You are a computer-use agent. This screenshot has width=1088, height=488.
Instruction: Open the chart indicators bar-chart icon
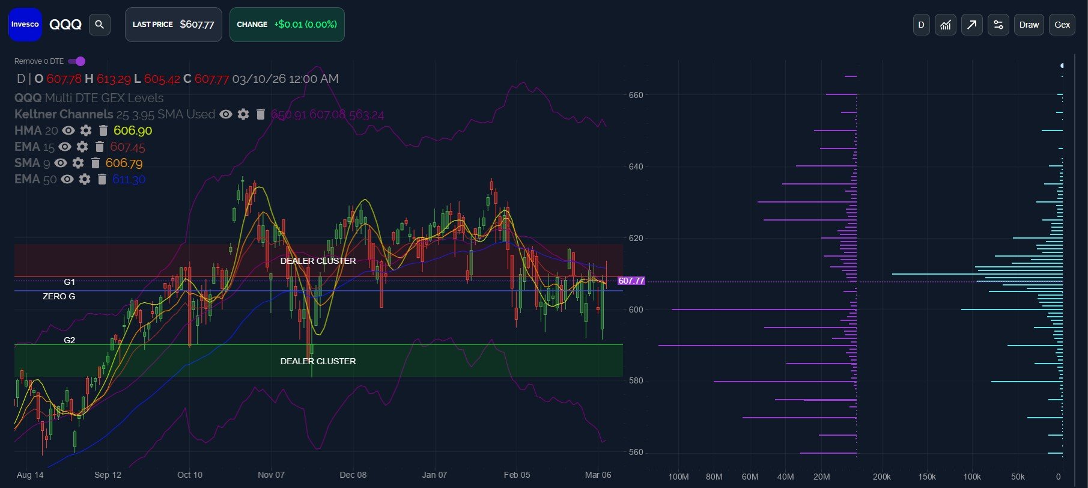pos(946,25)
